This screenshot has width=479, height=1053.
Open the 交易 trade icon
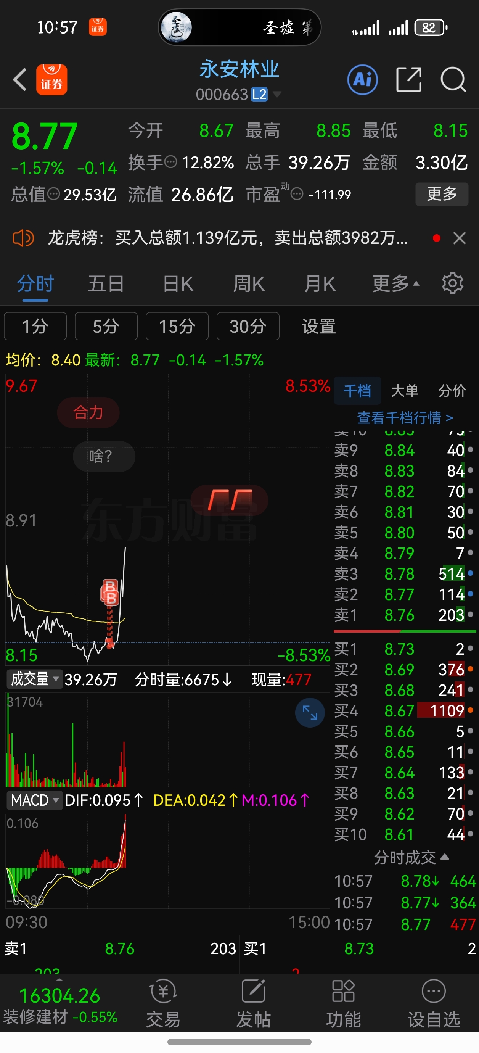coord(164,1003)
